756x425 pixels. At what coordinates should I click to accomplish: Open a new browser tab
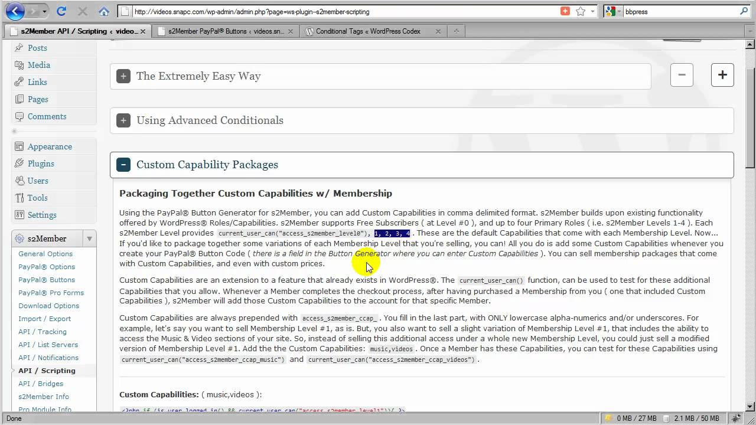pos(457,31)
